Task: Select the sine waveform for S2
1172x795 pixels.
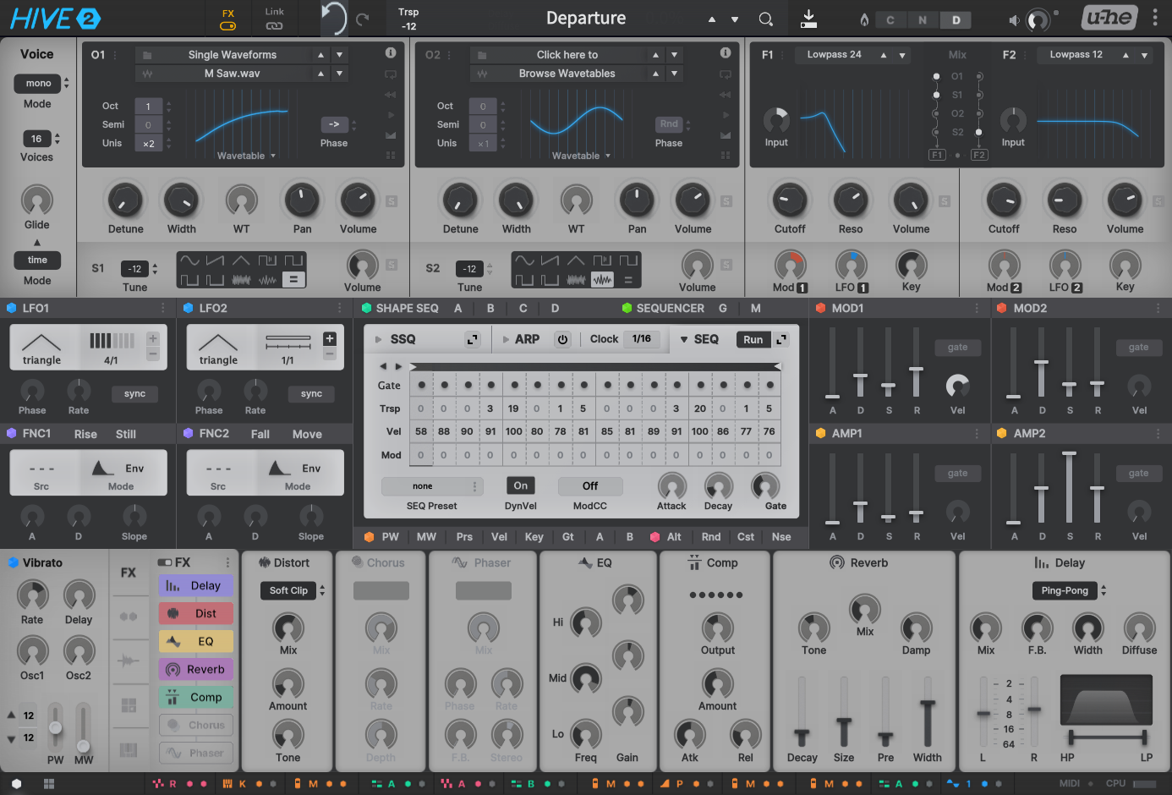Action: 524,260
